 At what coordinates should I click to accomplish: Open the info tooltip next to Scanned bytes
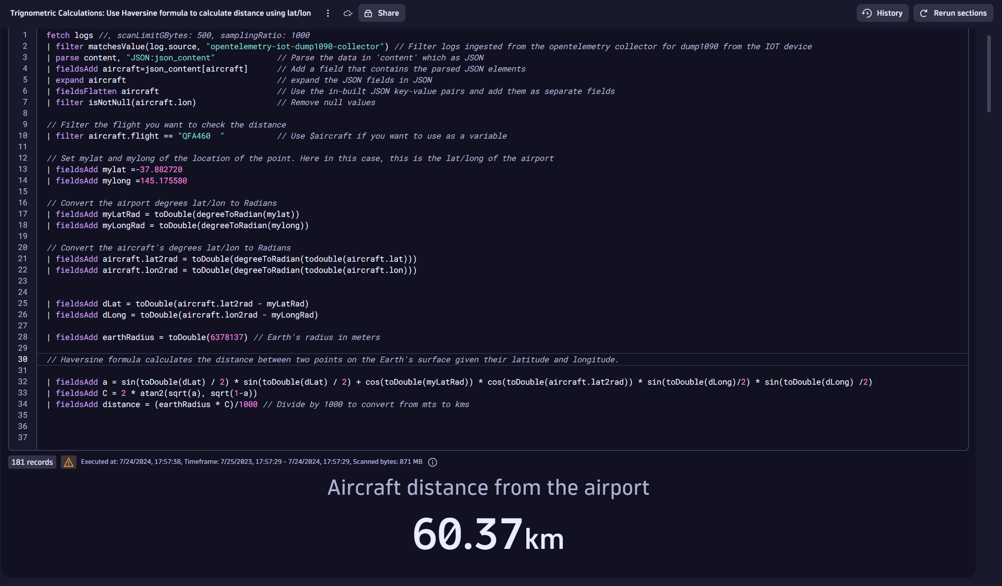point(432,462)
